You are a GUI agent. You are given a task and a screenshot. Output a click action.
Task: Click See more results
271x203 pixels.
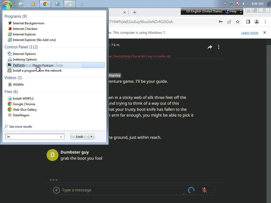(21, 127)
